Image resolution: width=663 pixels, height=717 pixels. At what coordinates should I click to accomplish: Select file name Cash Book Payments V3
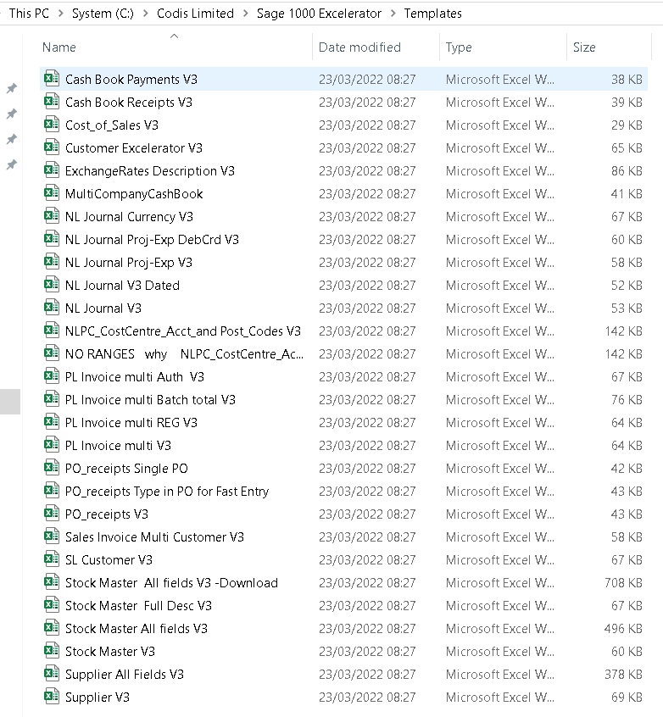[131, 79]
